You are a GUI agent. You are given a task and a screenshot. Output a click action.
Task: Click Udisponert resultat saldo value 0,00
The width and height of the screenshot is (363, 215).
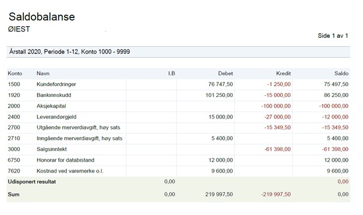click(x=343, y=182)
